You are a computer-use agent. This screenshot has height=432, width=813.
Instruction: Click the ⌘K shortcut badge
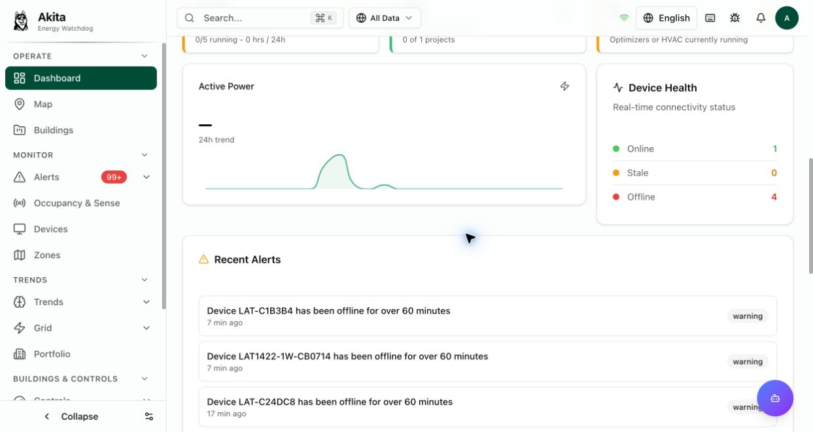click(324, 18)
